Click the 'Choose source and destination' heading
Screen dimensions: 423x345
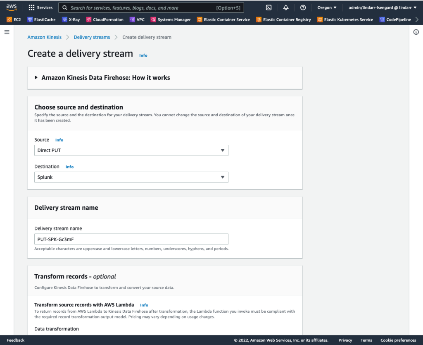78,107
